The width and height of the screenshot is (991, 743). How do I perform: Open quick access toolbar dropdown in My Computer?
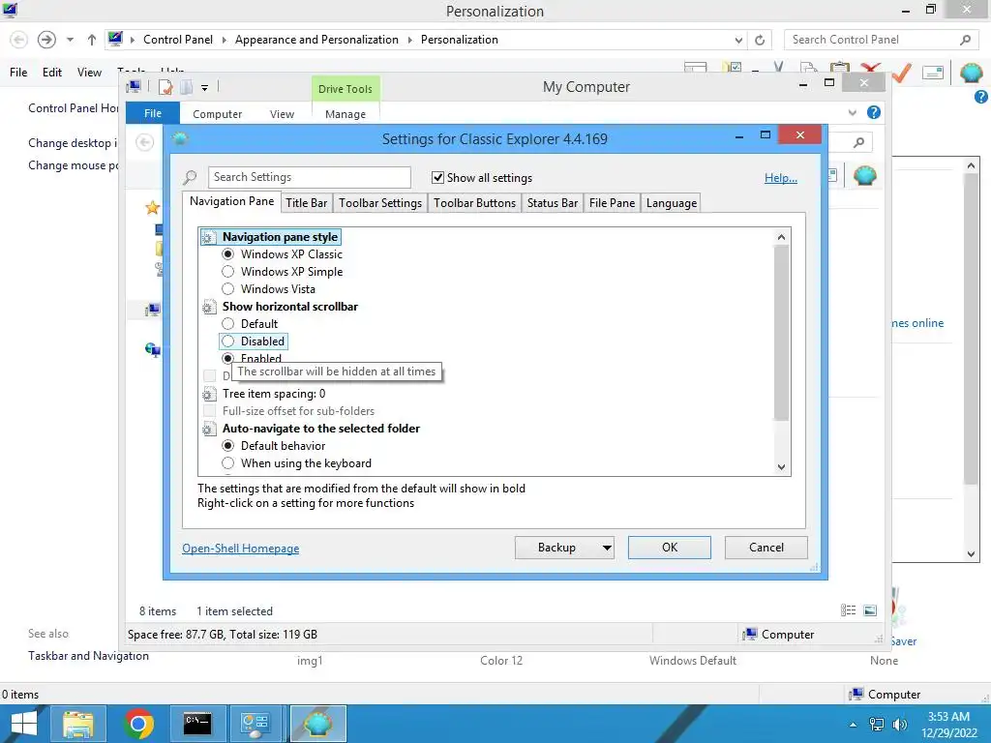205,88
